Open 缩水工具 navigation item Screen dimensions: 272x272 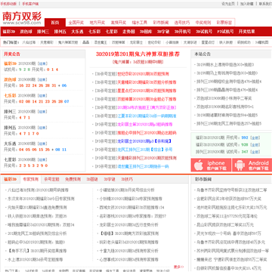(x=140, y=23)
